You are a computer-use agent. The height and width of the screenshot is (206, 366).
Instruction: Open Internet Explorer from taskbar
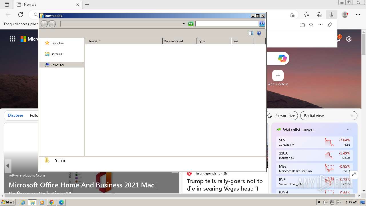coord(23,202)
